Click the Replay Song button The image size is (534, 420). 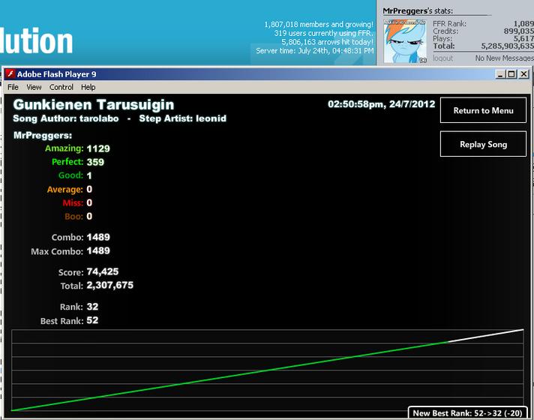[x=483, y=144]
